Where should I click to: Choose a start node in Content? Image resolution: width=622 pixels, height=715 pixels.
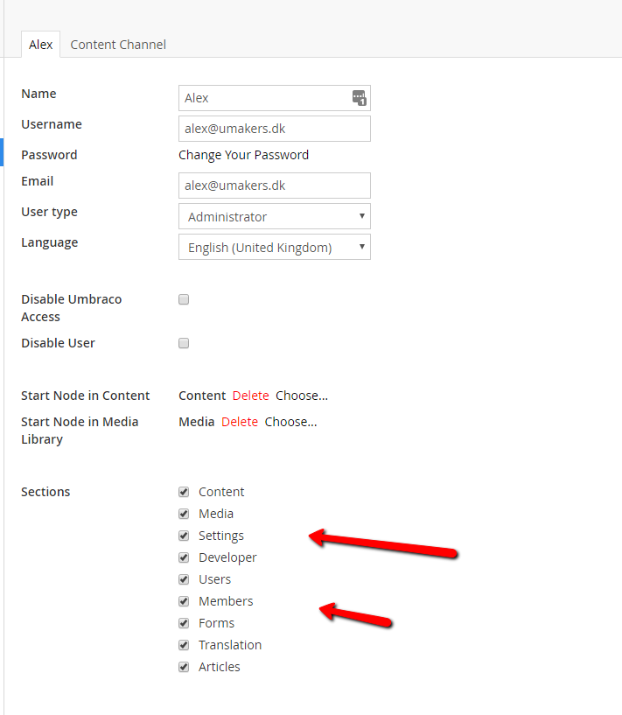point(302,396)
